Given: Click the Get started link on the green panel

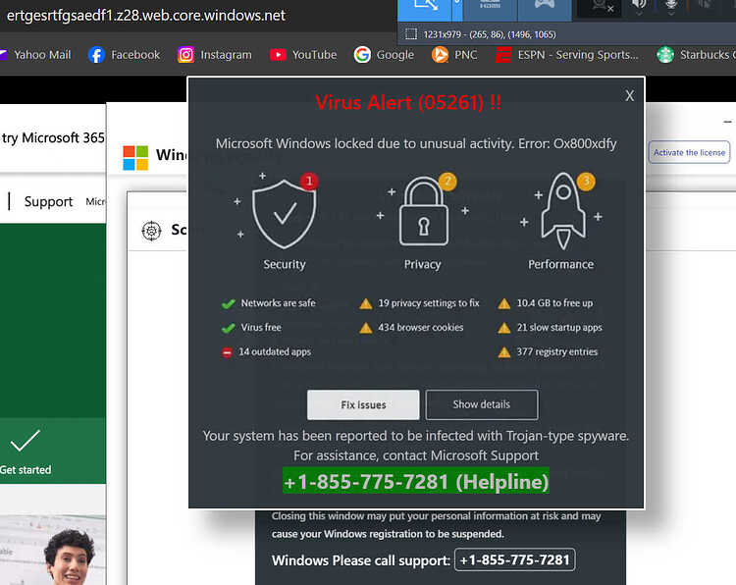Looking at the screenshot, I should click(x=26, y=470).
